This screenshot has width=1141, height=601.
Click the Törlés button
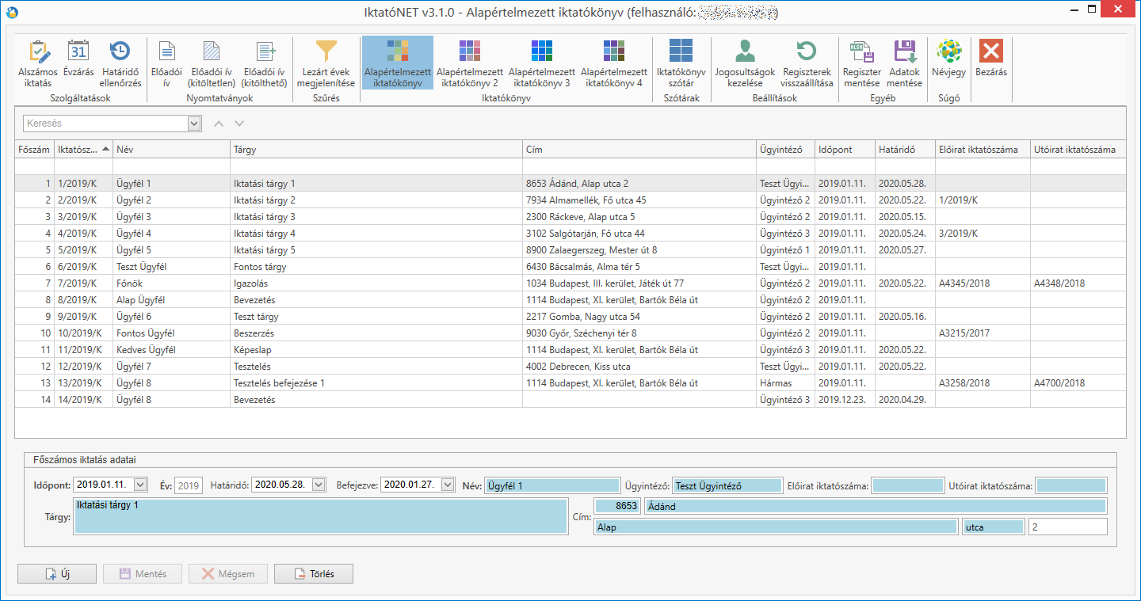[x=314, y=574]
